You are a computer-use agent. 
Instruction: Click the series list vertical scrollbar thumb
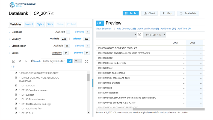[88, 78]
